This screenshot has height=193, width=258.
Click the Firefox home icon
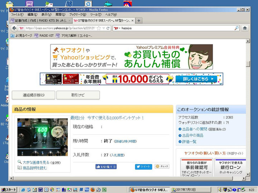pos(245,28)
